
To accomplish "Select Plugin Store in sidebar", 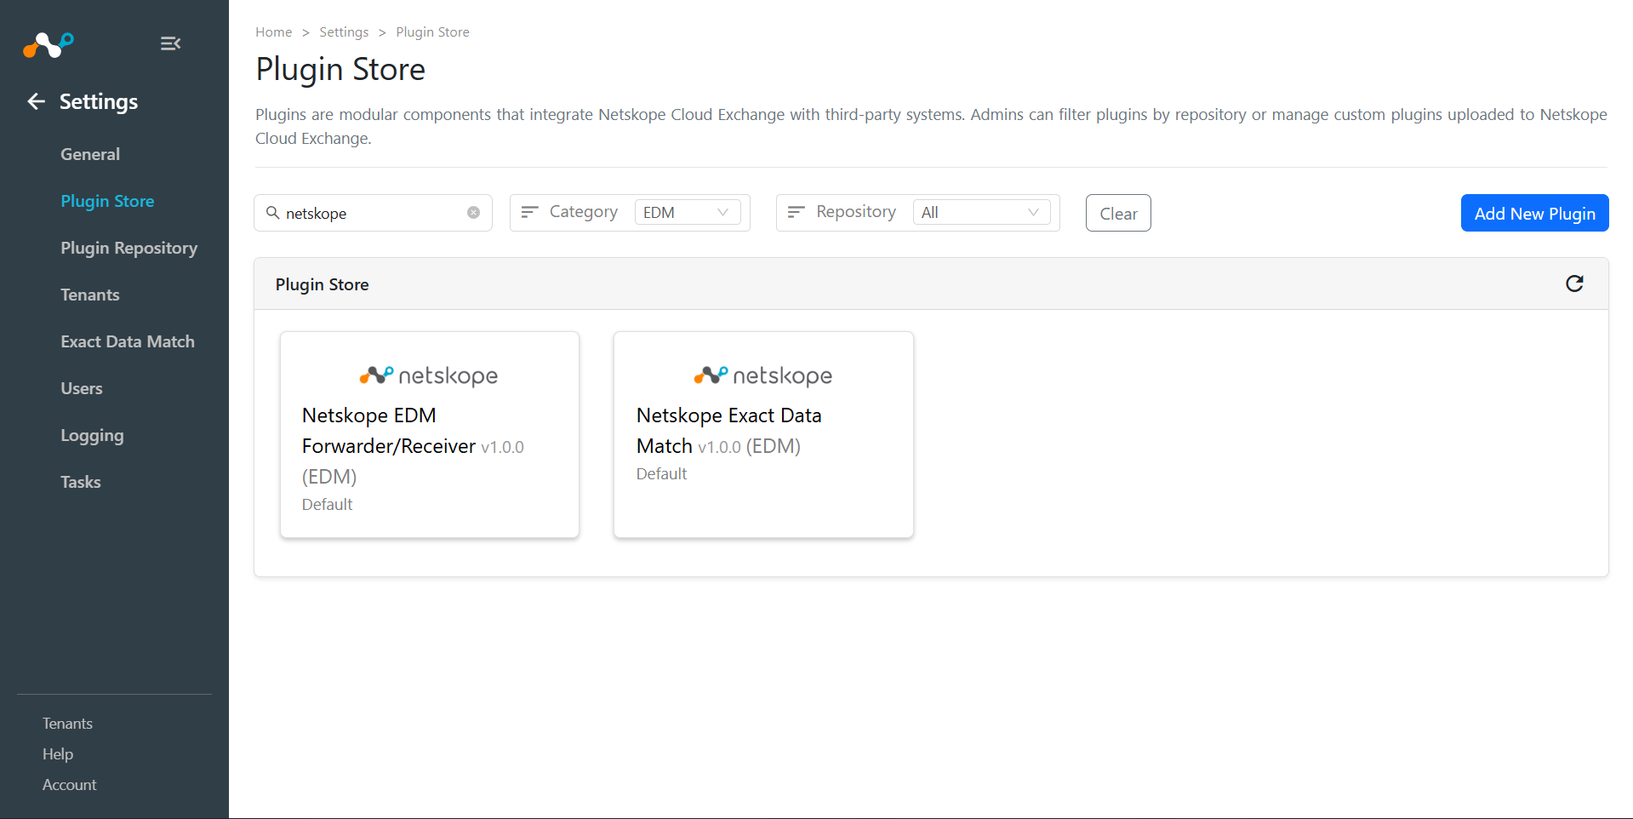I will [107, 201].
